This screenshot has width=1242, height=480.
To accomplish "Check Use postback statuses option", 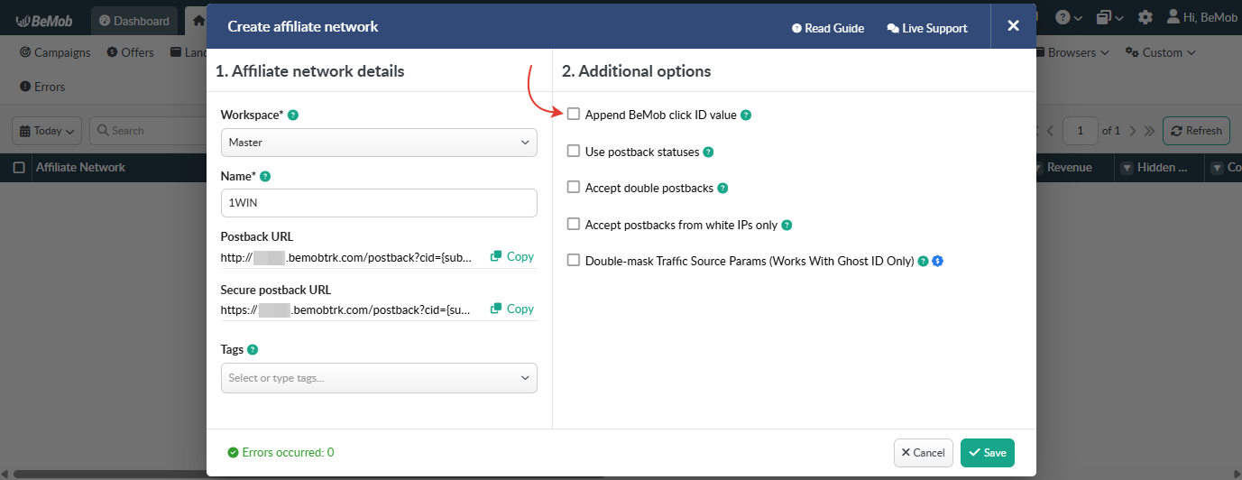I will point(574,152).
